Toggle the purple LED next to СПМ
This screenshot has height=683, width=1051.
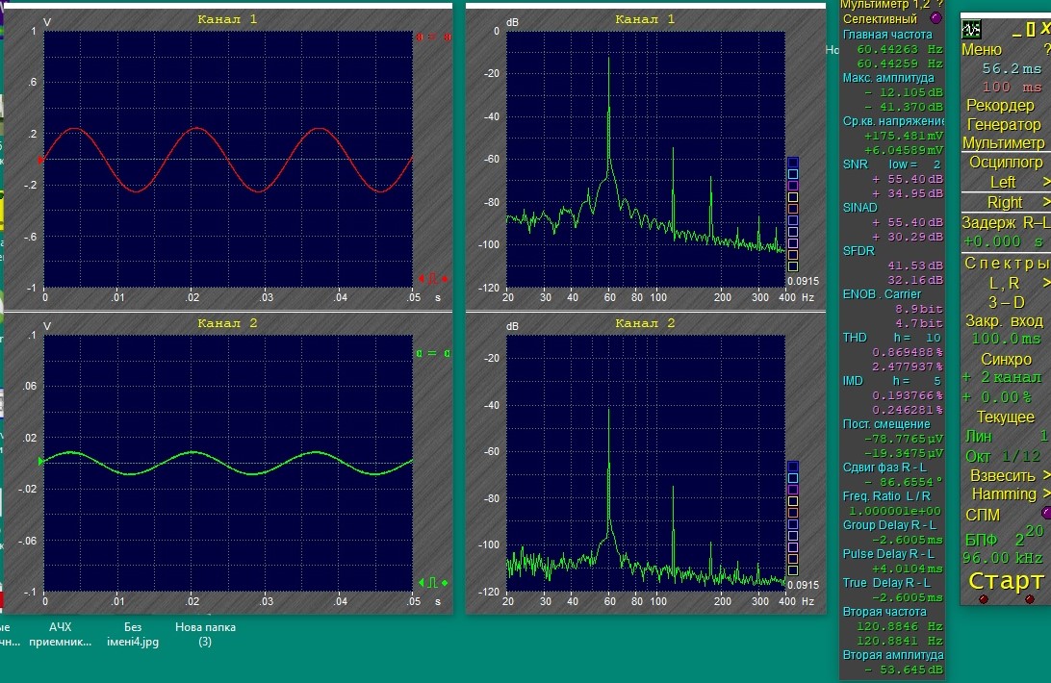point(1046,513)
